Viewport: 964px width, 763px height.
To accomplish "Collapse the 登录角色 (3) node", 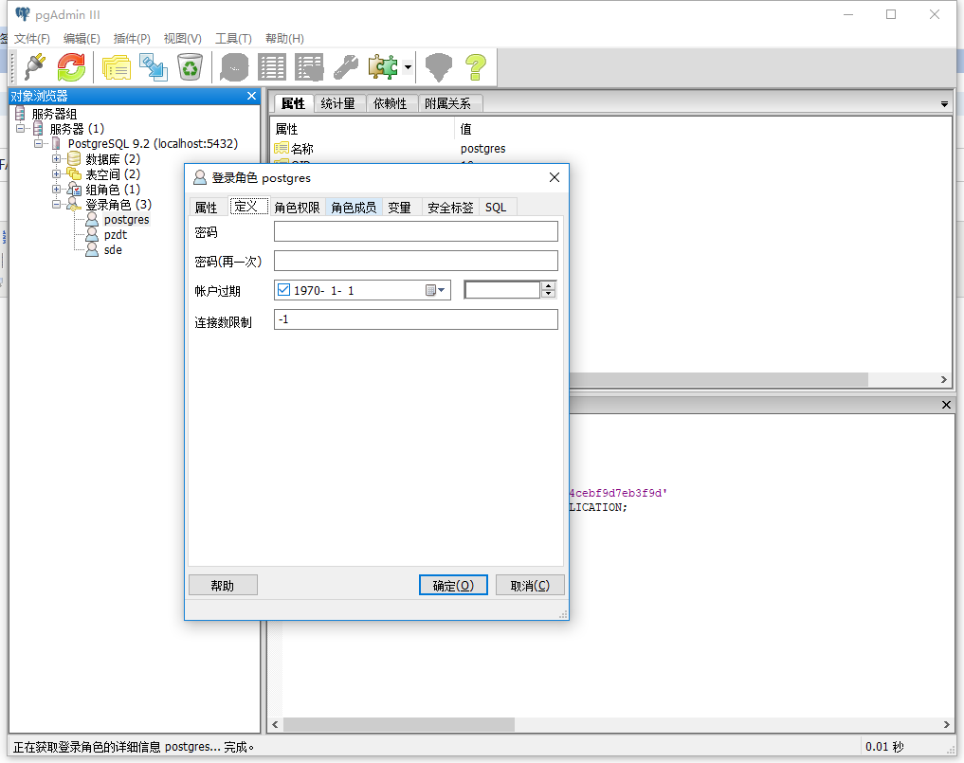I will (57, 203).
